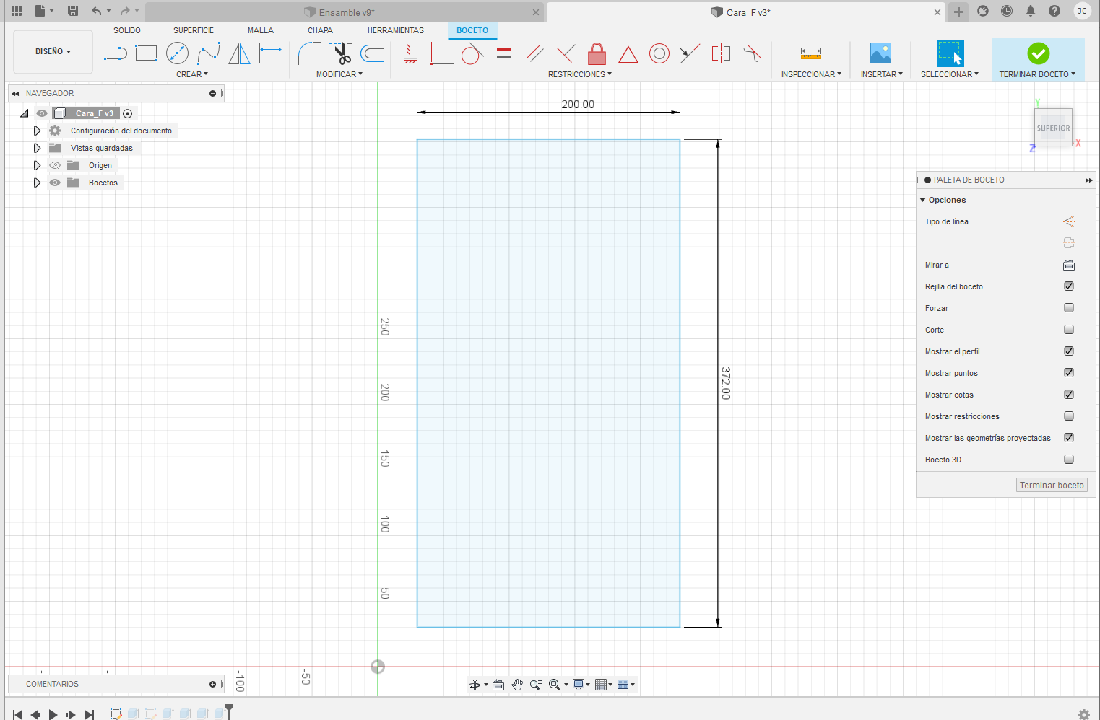The width and height of the screenshot is (1100, 720).
Task: Open the notifications bell
Action: pyautogui.click(x=1031, y=11)
